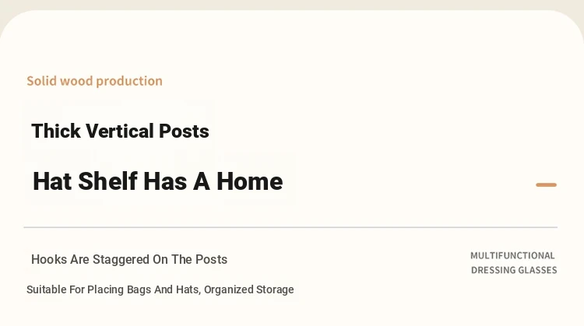Click the "MULTIFUNCTIONAL" label
Screen dimensions: 584x326
point(512,256)
